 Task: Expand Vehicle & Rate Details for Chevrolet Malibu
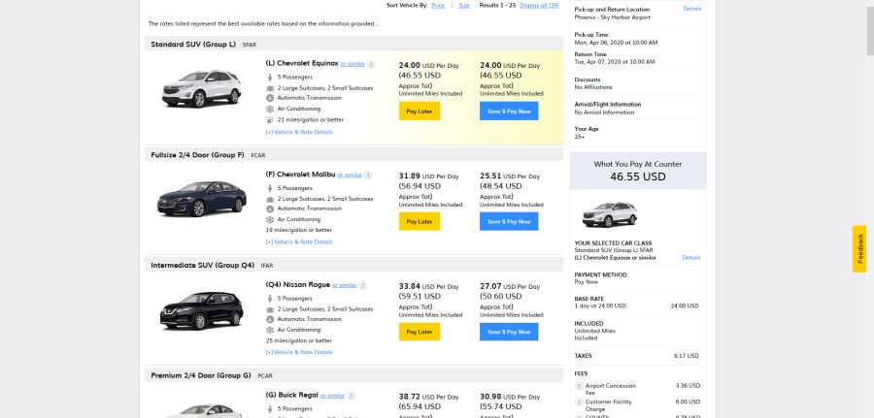pyautogui.click(x=299, y=241)
